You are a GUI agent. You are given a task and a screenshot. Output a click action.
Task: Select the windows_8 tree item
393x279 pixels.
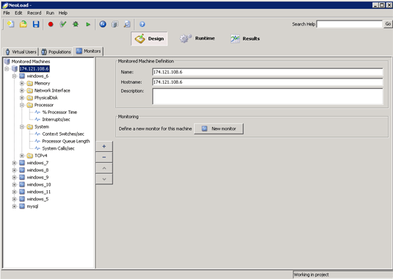coord(37,170)
